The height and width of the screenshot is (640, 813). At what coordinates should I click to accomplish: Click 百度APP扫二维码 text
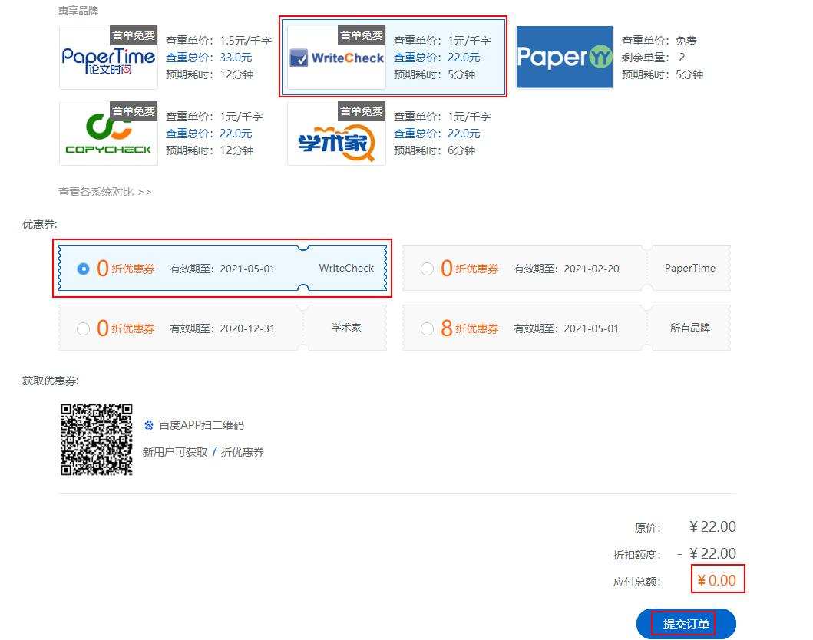(202, 425)
